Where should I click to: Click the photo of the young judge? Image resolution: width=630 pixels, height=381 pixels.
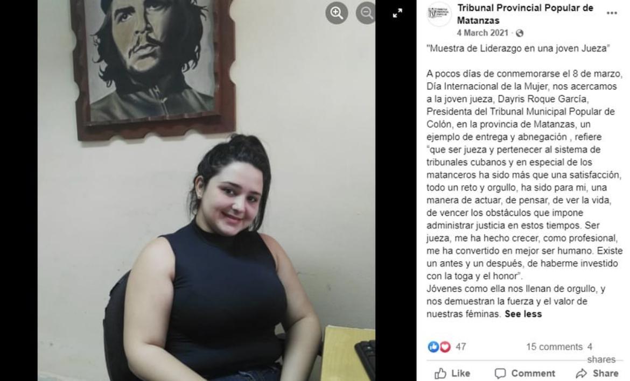click(207, 190)
